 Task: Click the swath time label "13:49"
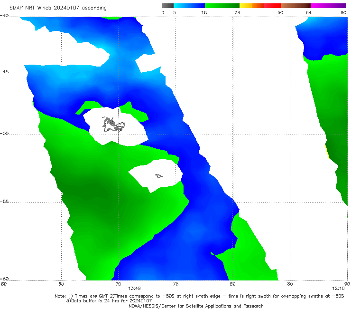(x=134, y=289)
